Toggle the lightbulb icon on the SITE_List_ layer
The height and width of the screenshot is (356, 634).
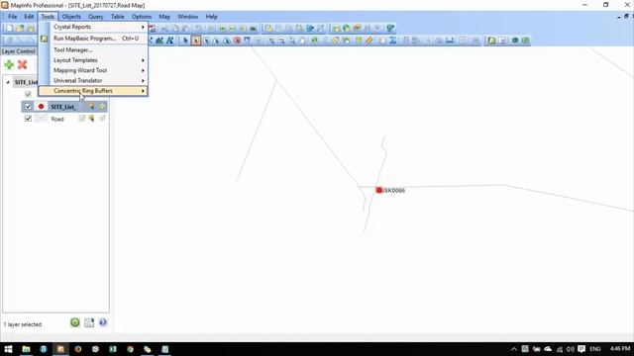tap(92, 107)
